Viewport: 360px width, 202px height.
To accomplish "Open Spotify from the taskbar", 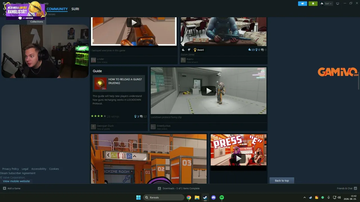I will click(222, 198).
